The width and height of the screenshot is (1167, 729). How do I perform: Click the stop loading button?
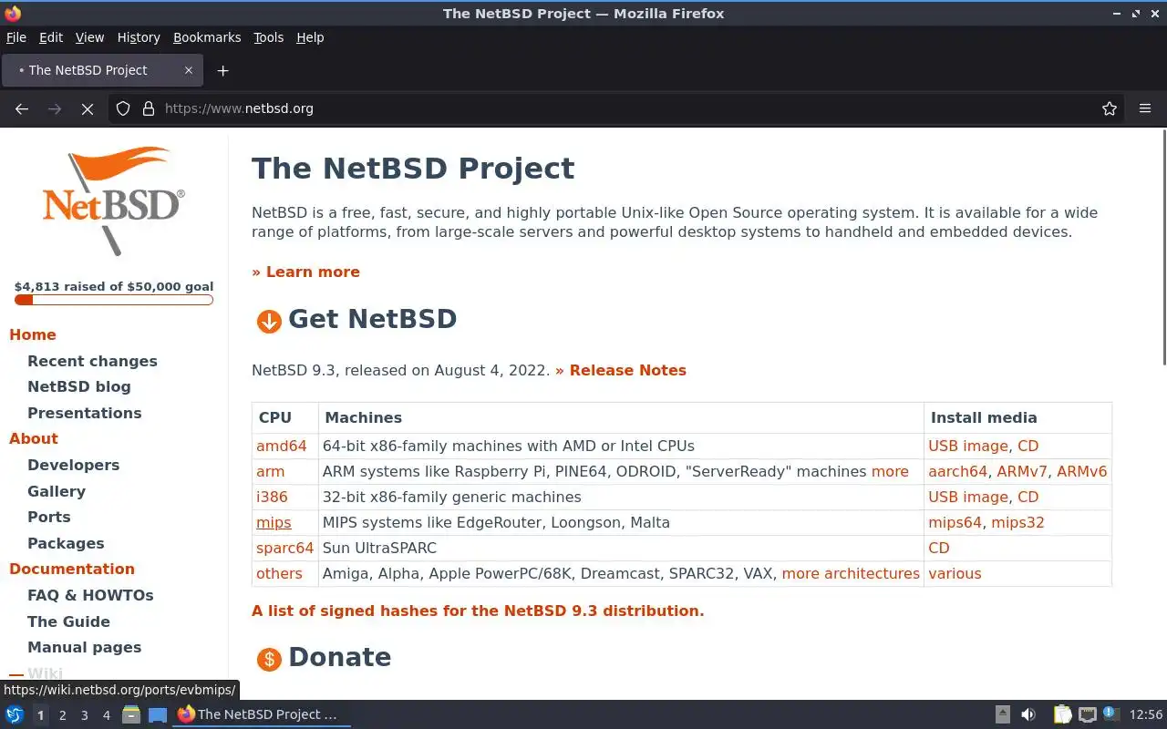[88, 108]
